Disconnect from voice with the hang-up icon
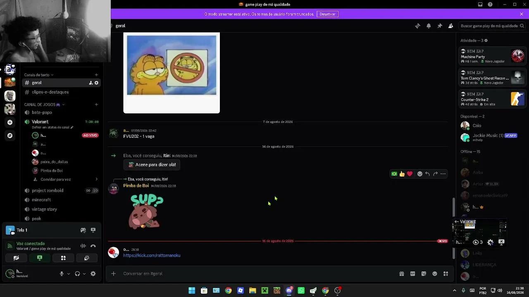The image size is (529, 297). tap(93, 246)
